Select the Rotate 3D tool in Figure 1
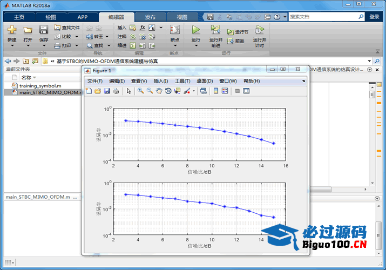The height and width of the screenshot is (270, 386). click(x=168, y=91)
